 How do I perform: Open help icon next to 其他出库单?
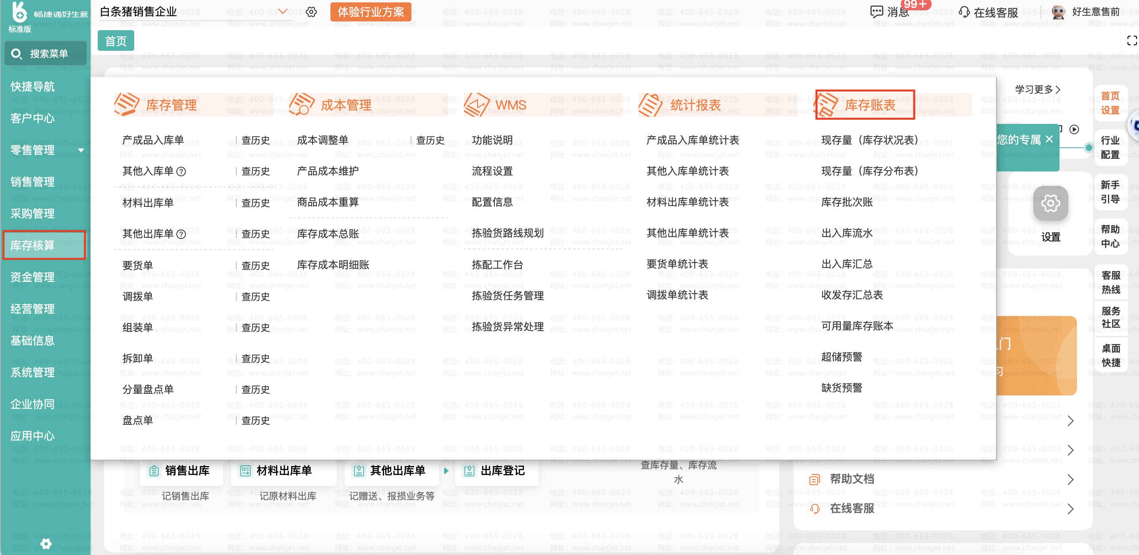click(181, 234)
